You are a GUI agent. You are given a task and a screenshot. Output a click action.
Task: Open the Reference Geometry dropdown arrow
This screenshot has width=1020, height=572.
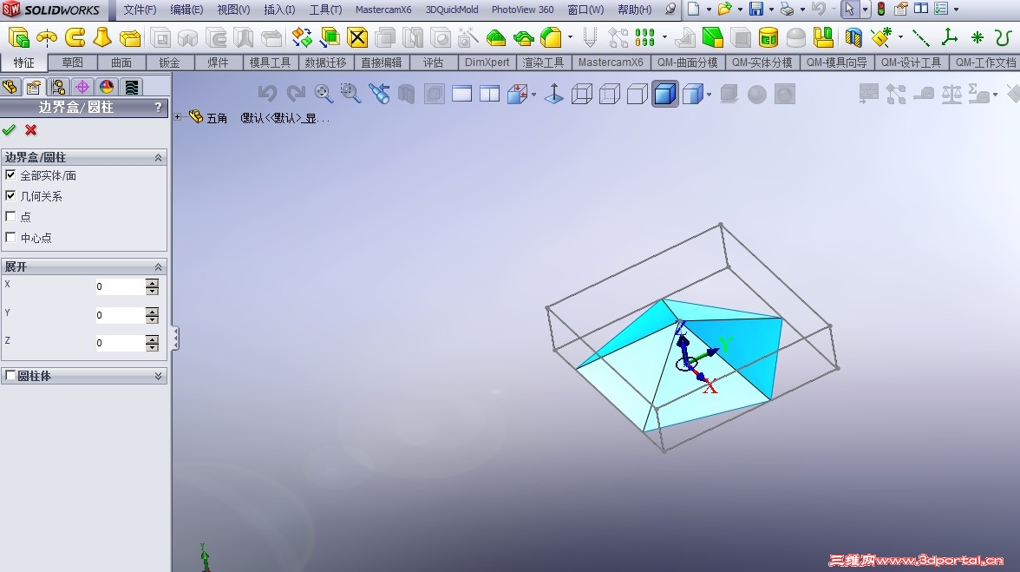(x=901, y=37)
